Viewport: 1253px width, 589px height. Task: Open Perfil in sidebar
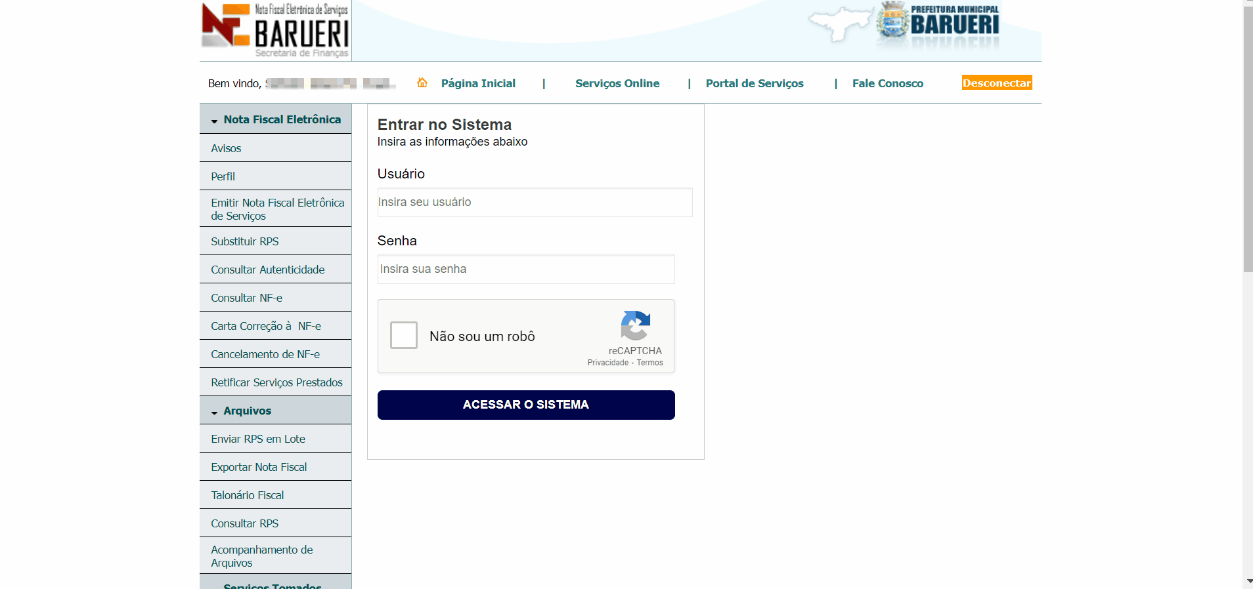[x=275, y=176]
